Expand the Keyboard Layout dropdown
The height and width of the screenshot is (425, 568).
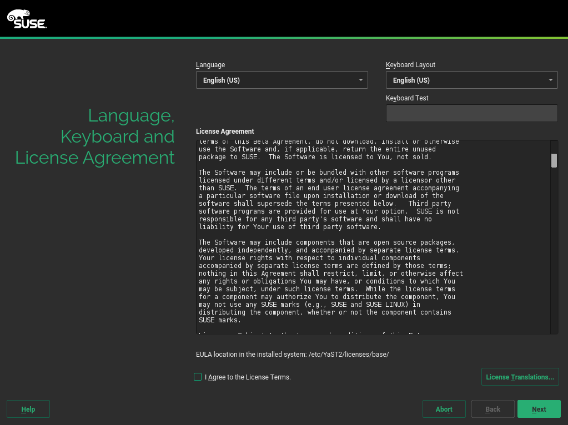point(466,80)
